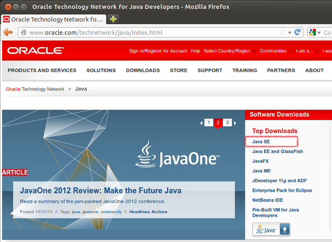Screen dimensions: 332x242
Task: Click the previous slide arrow in carousel
Action: click(x=201, y=123)
